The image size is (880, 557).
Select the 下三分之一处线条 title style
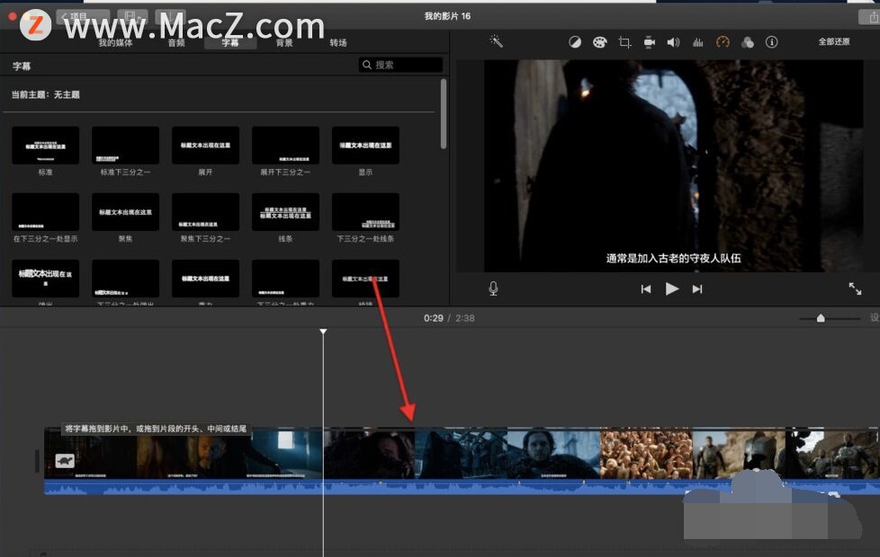pos(365,212)
